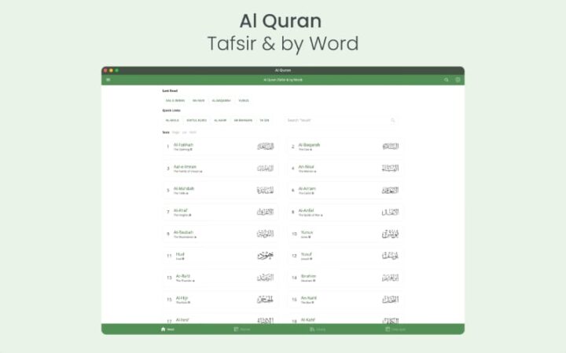Open Aal-e-Imran from Last Read chips
The height and width of the screenshot is (353, 566).
[175, 100]
